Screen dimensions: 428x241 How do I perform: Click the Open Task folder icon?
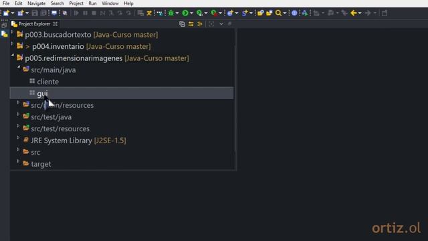(x=270, y=13)
